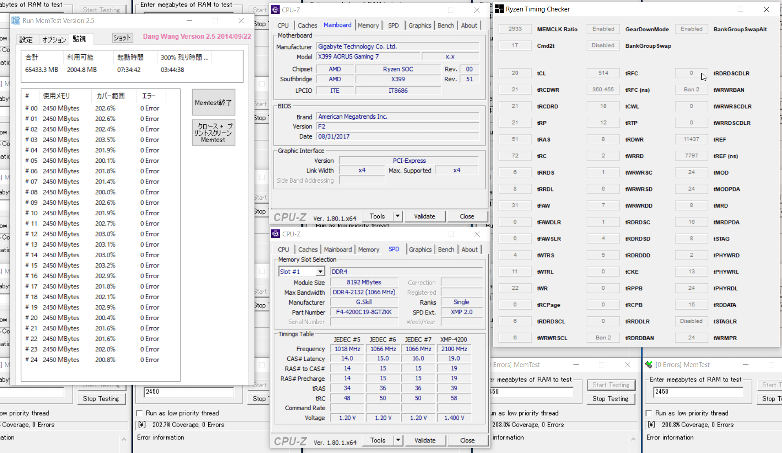Click the tCL value box showing 20
Image resolution: width=782 pixels, height=453 pixels.
pyautogui.click(x=515, y=73)
